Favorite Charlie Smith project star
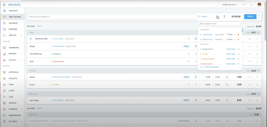 239,49
